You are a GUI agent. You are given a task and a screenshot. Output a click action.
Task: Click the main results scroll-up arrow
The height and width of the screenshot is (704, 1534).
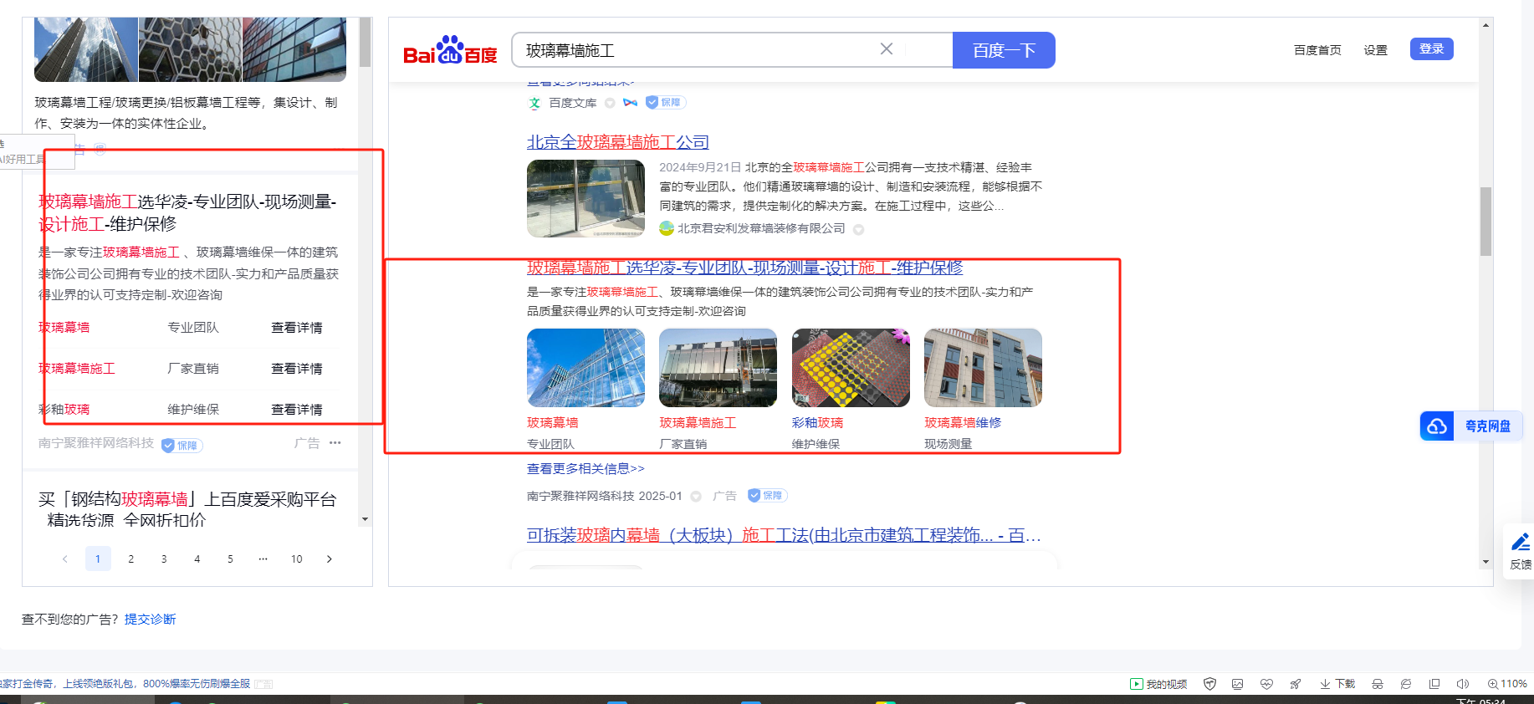[x=1486, y=25]
